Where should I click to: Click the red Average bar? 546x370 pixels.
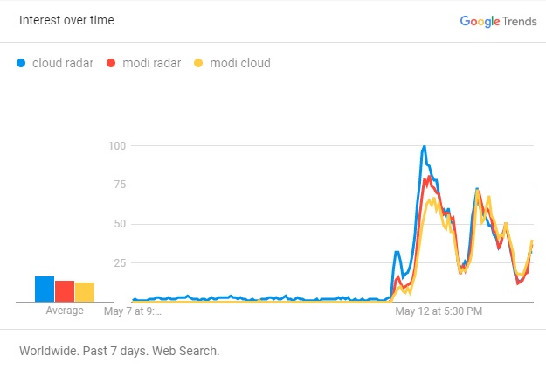[x=65, y=291]
